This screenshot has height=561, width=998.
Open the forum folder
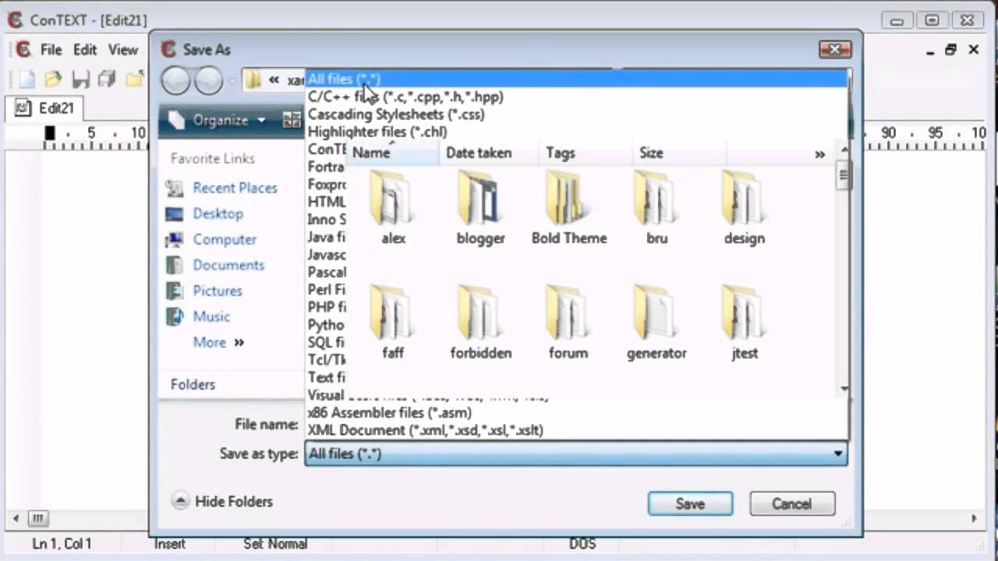click(x=568, y=323)
